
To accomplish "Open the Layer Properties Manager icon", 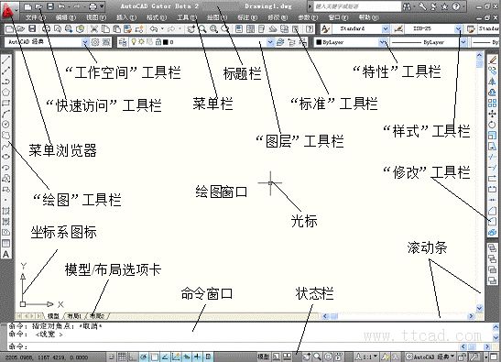I will [x=123, y=42].
